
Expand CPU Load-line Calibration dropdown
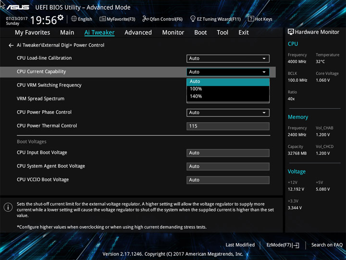(228, 59)
